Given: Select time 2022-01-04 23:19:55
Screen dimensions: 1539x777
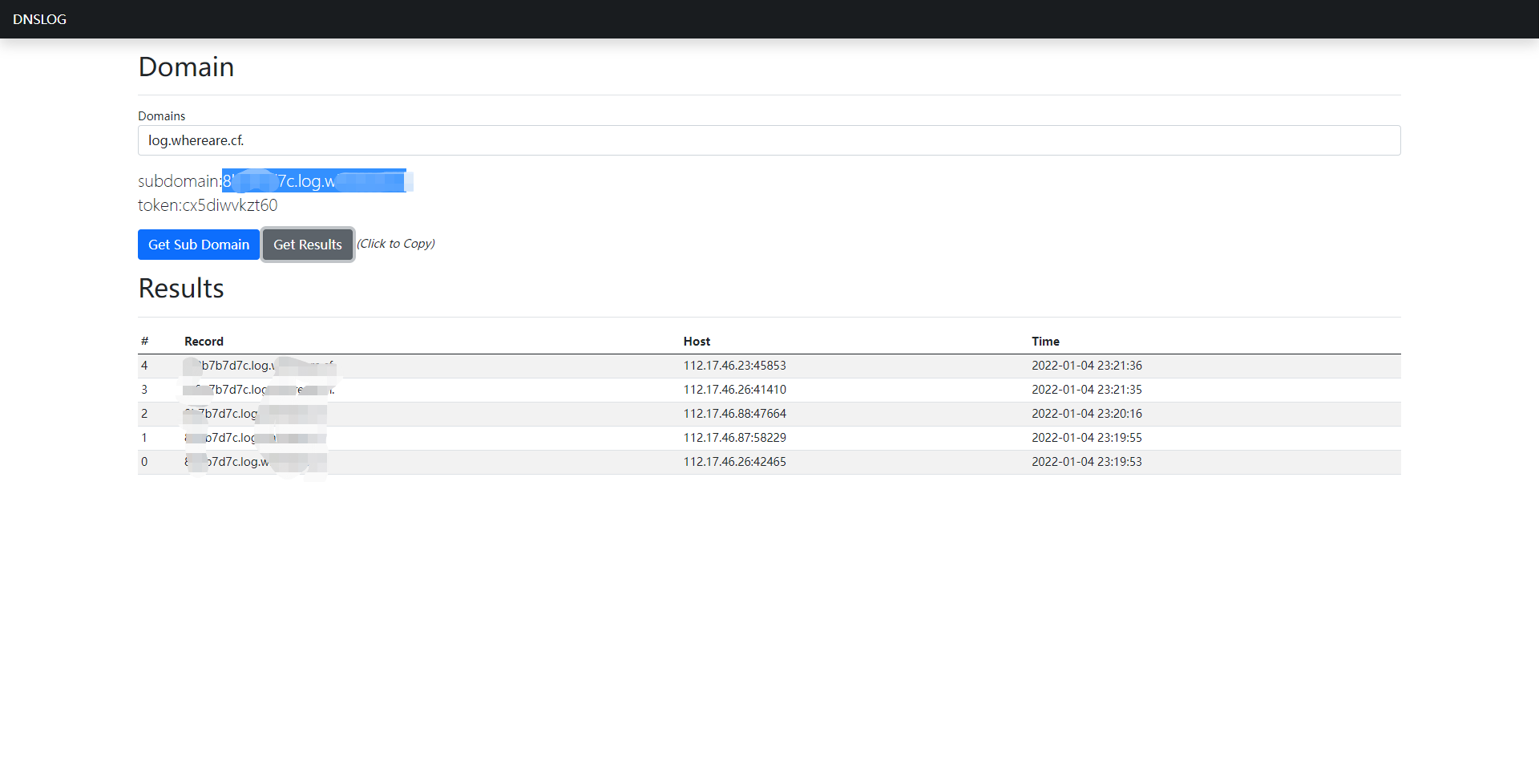Looking at the screenshot, I should [1087, 438].
